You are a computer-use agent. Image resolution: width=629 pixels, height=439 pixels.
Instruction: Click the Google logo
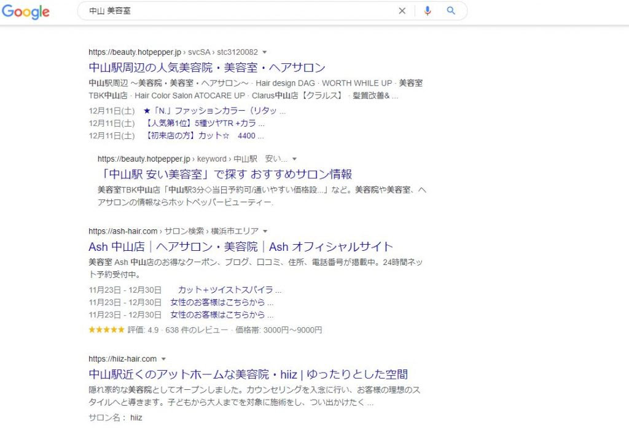point(26,12)
